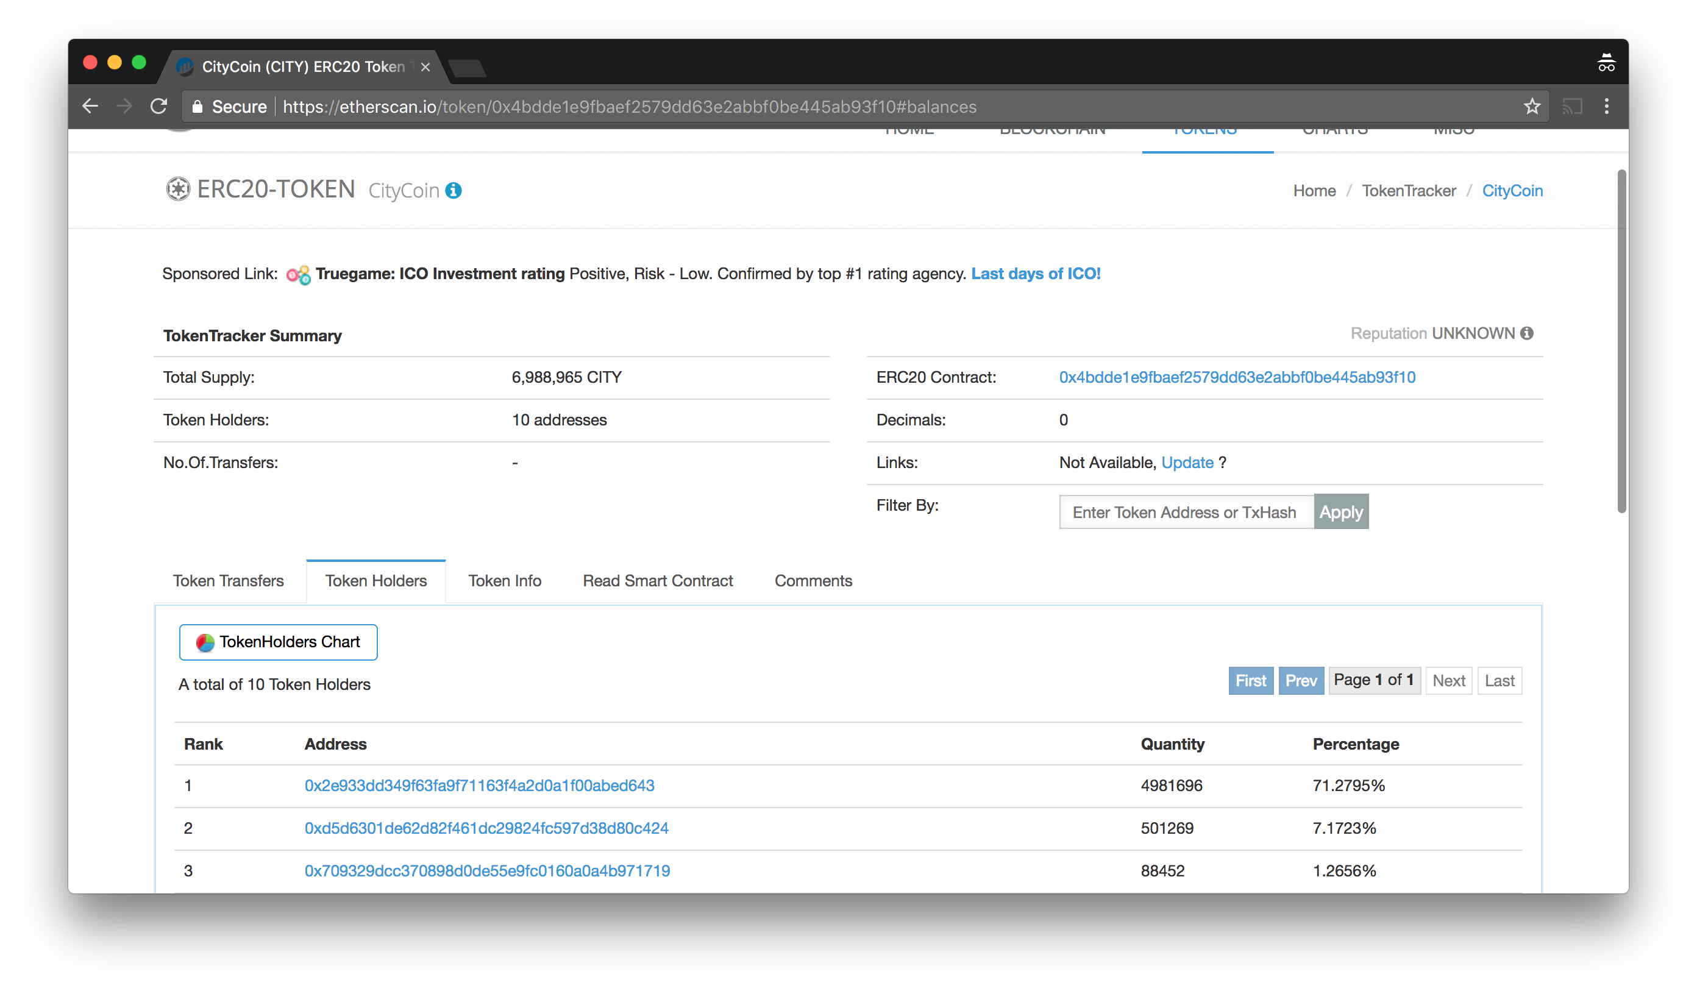Focus the Enter Token Address or TxHash field
Screen dimensions: 1697x991
tap(1186, 512)
